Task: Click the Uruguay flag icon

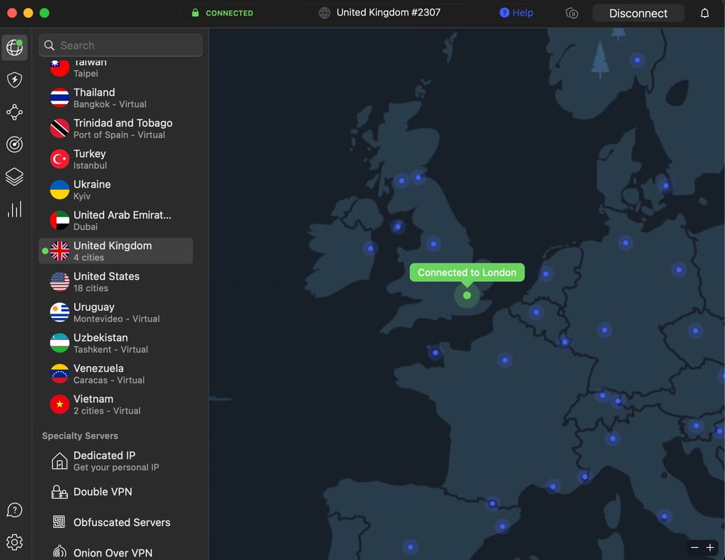Action: point(59,312)
